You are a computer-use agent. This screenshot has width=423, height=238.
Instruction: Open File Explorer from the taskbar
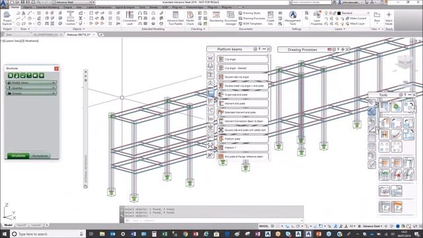(x=102, y=234)
